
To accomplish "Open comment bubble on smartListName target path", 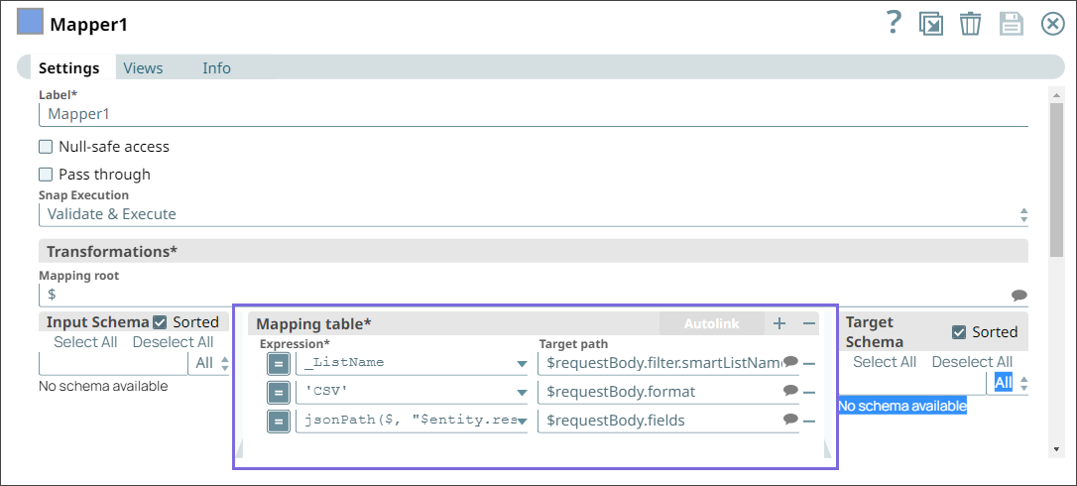I will [x=790, y=362].
